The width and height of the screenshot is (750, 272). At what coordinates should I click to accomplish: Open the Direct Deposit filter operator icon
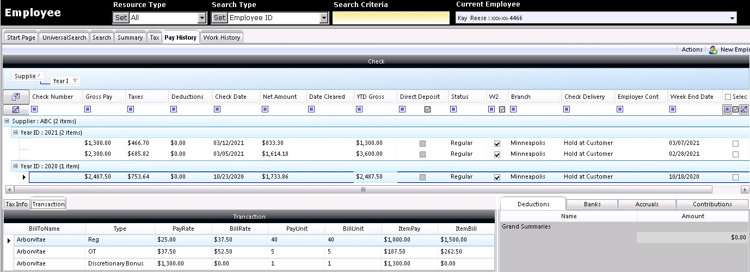[403, 109]
